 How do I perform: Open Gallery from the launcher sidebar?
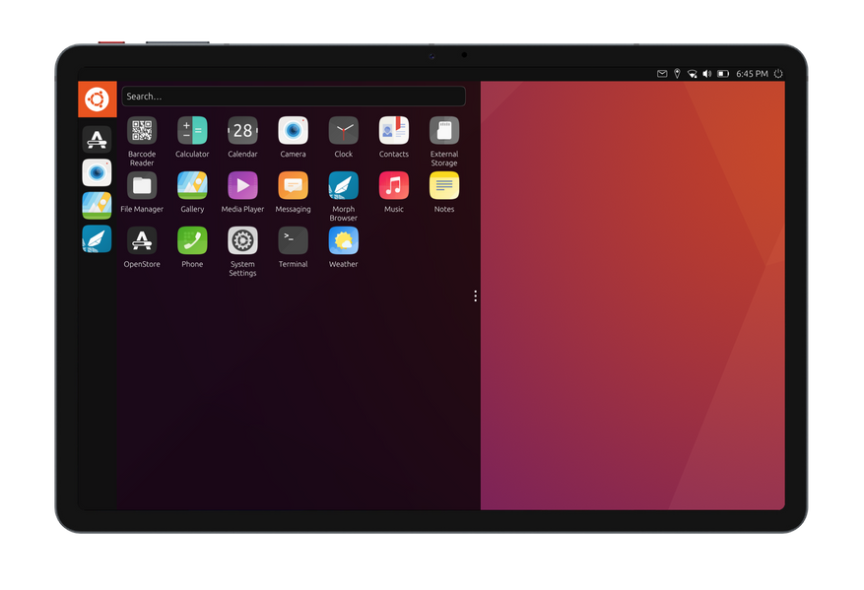[x=97, y=206]
